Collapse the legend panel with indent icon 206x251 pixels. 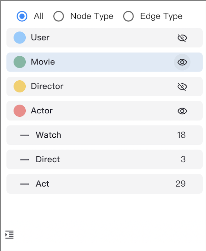point(9,234)
